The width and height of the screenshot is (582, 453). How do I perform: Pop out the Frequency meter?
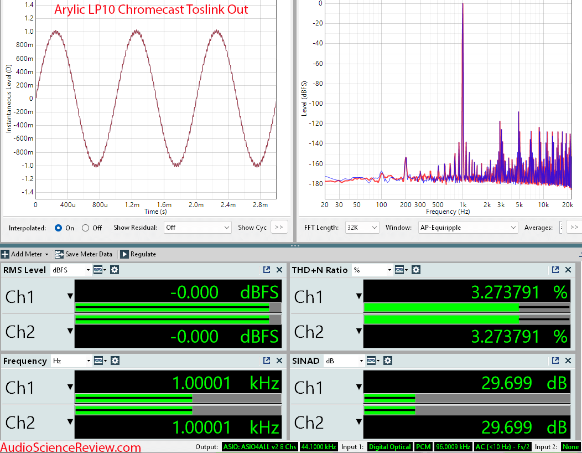click(x=267, y=361)
